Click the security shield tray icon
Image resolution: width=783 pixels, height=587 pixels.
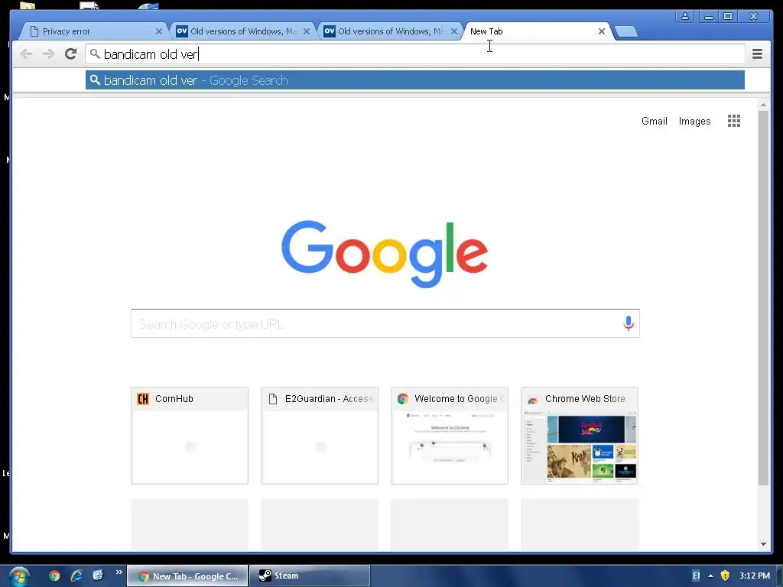725,576
